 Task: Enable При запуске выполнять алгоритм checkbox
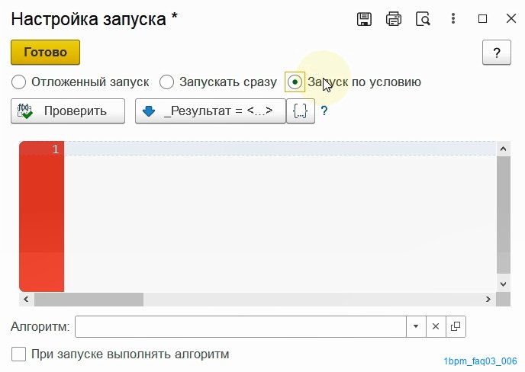pyautogui.click(x=19, y=354)
